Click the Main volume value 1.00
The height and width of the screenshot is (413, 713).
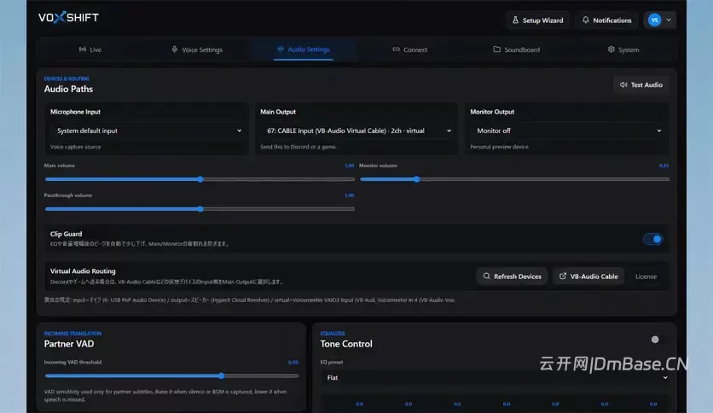349,166
